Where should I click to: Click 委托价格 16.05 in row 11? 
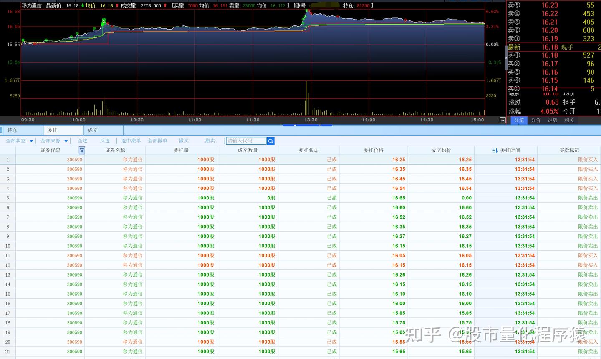399,255
